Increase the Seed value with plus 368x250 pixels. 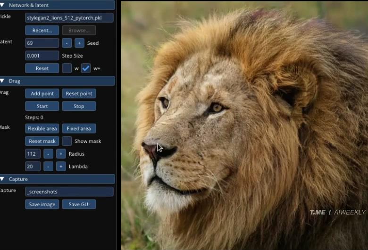pos(79,43)
